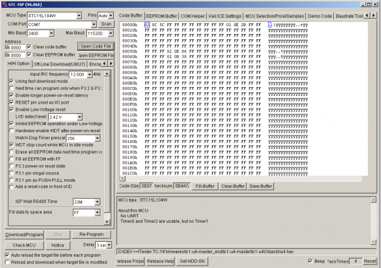Open the Max Baud dropdown
The height and width of the screenshot is (268, 381).
coord(111,33)
